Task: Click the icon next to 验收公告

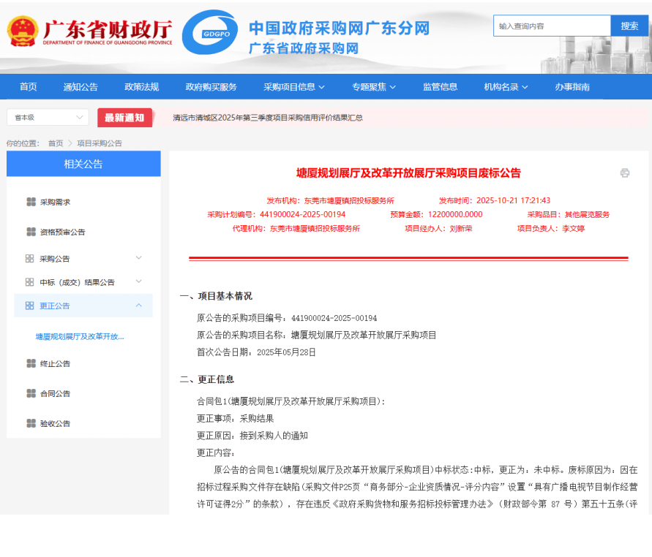Action: (x=31, y=423)
